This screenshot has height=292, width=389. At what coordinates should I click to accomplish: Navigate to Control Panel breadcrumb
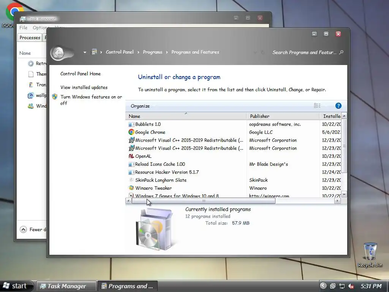(120, 52)
